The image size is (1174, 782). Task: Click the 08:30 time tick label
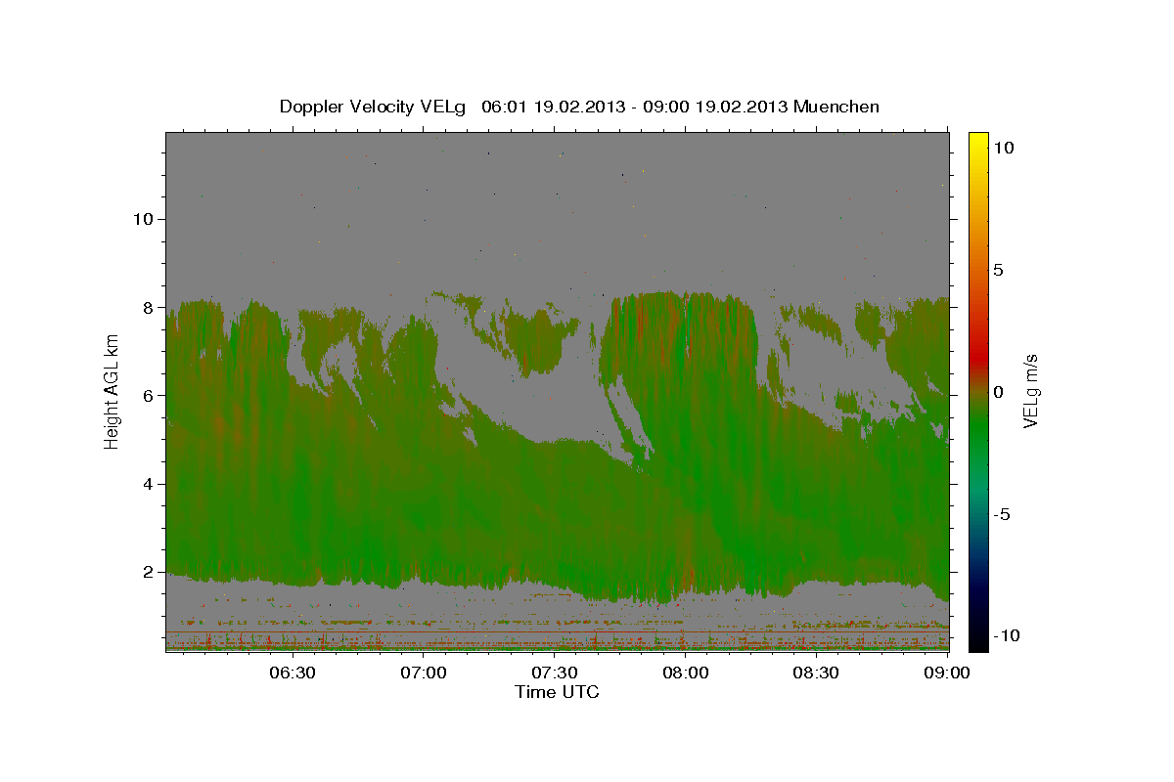click(816, 673)
